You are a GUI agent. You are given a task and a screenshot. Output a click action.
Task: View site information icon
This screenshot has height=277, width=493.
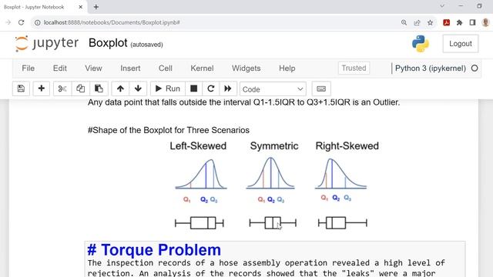pos(38,22)
